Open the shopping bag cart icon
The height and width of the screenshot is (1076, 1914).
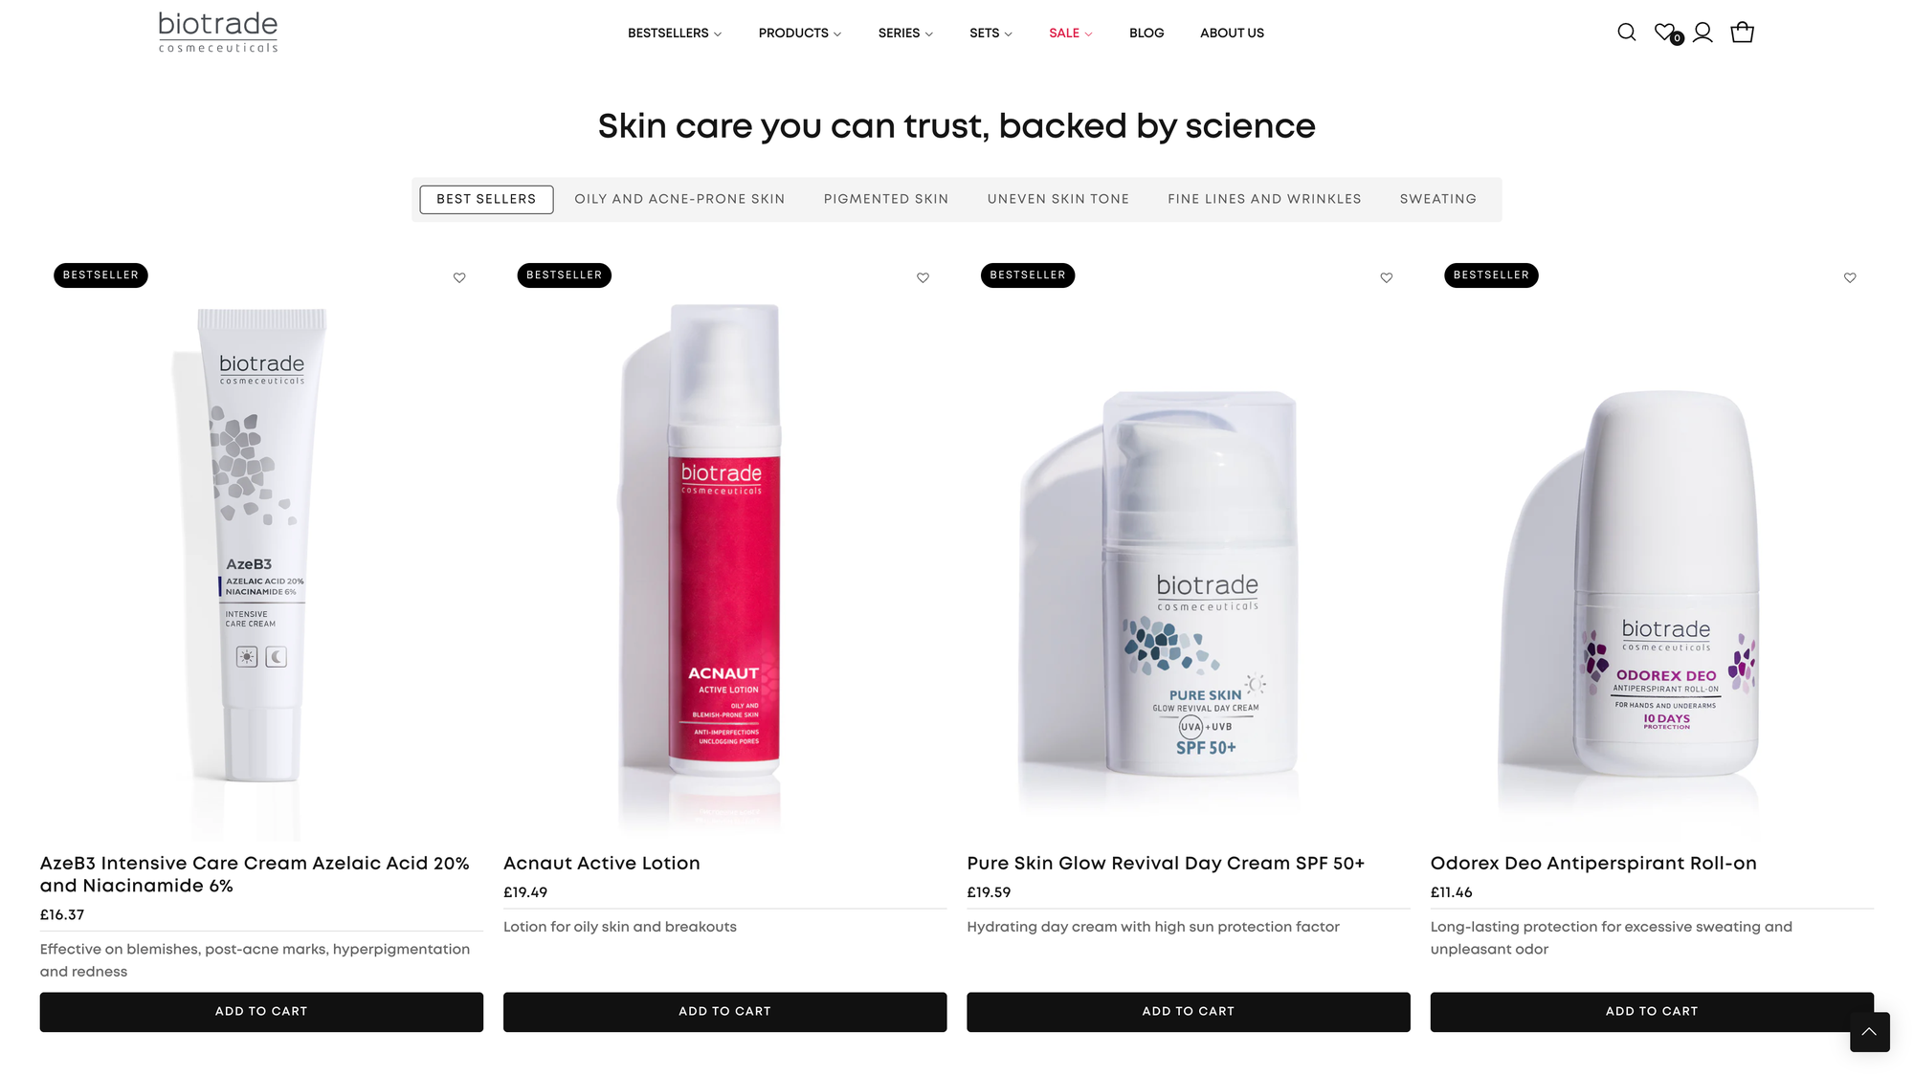click(1742, 33)
